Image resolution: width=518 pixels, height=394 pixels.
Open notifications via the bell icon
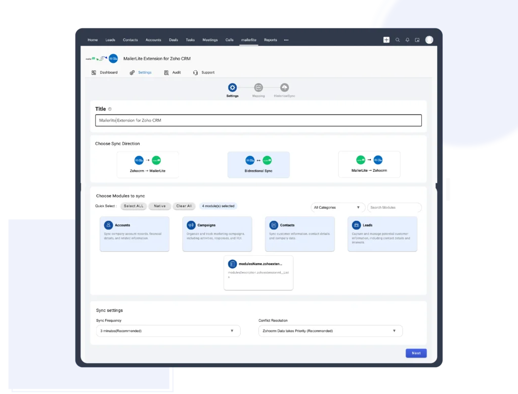click(x=407, y=39)
